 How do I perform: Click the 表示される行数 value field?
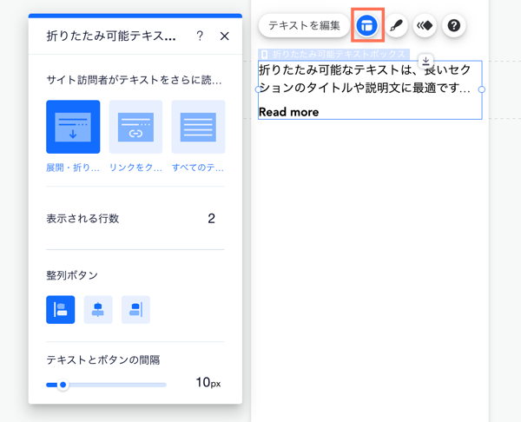point(211,219)
